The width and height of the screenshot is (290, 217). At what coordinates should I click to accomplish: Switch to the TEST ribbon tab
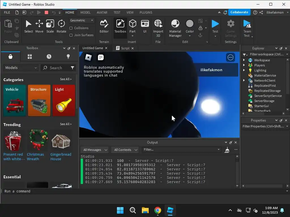coord(117,12)
